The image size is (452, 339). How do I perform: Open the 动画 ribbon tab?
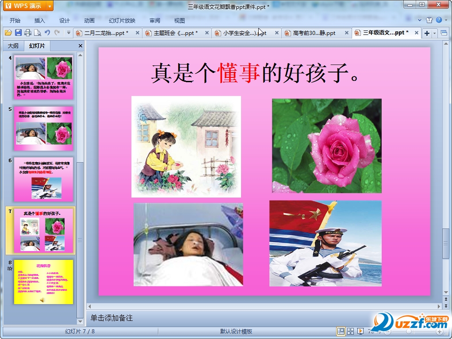(89, 20)
